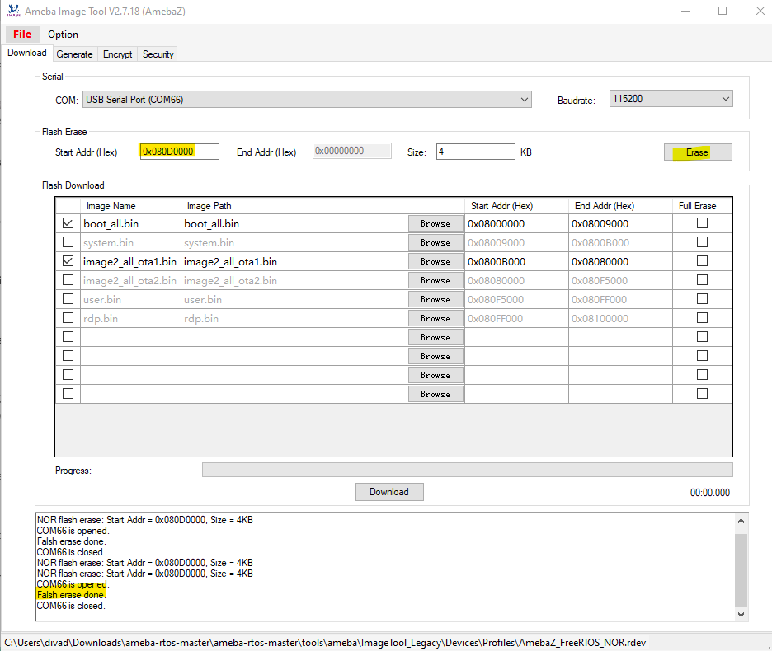Enable the system.bin image checkbox
Screen dimensions: 772x651
tap(68, 242)
